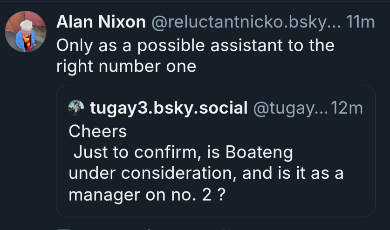Click the word "manager" in the quoted post
Screen dimensions: 390x230
pos(104,195)
